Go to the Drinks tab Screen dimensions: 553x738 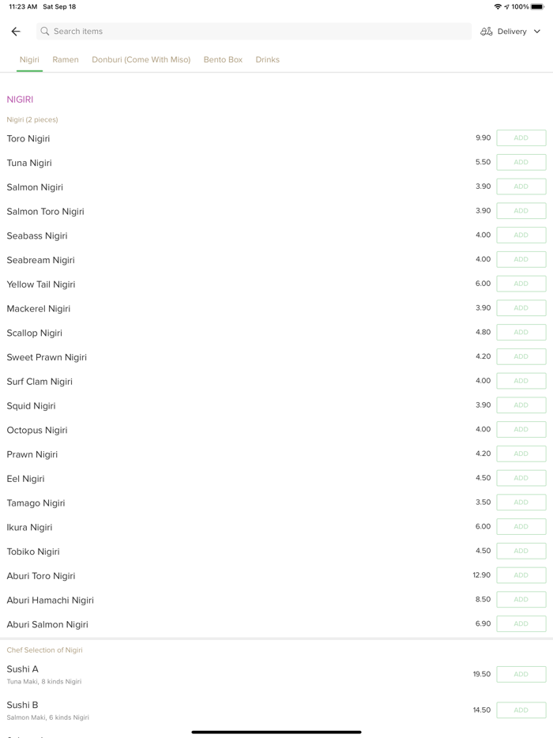coord(267,59)
